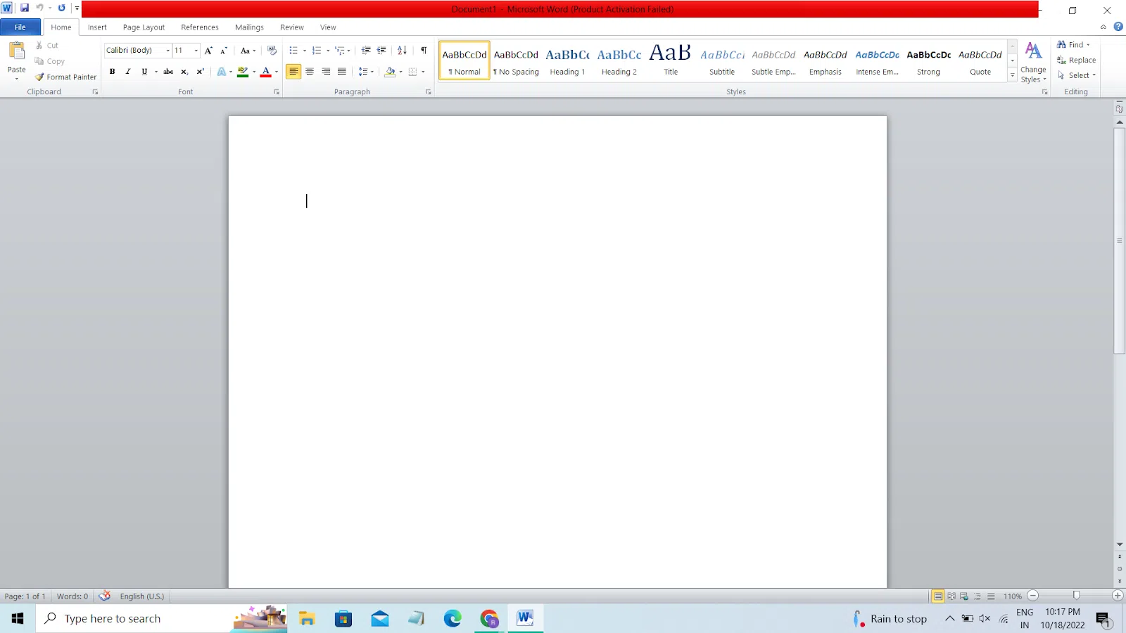Click the zoom slider handle
1126x633 pixels.
[x=1075, y=596]
